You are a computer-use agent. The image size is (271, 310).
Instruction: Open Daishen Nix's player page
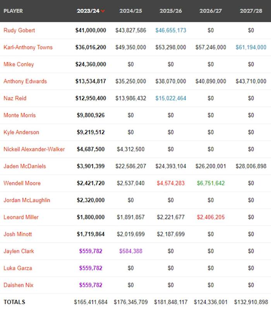click(x=19, y=285)
